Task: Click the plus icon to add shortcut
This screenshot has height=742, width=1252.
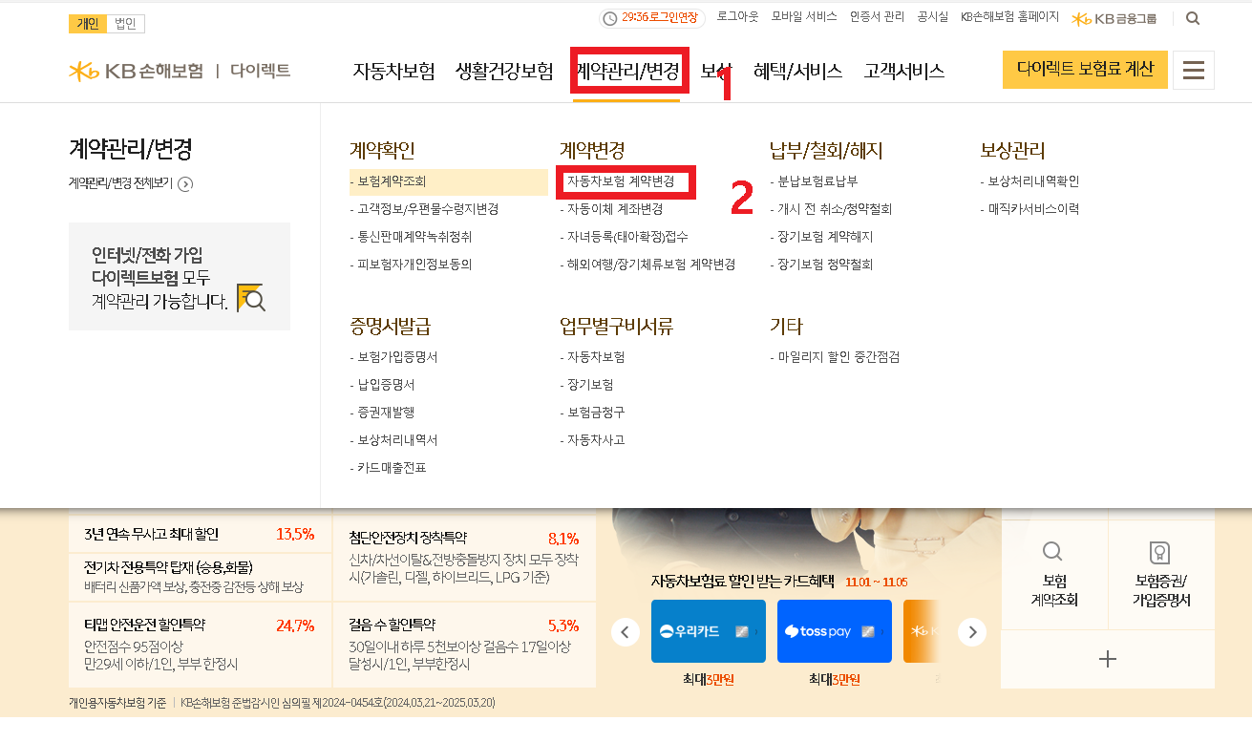Action: tap(1108, 659)
